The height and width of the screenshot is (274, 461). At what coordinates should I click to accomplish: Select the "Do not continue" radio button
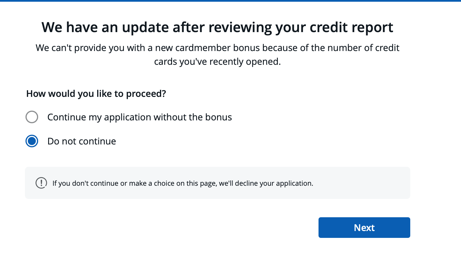(x=32, y=141)
